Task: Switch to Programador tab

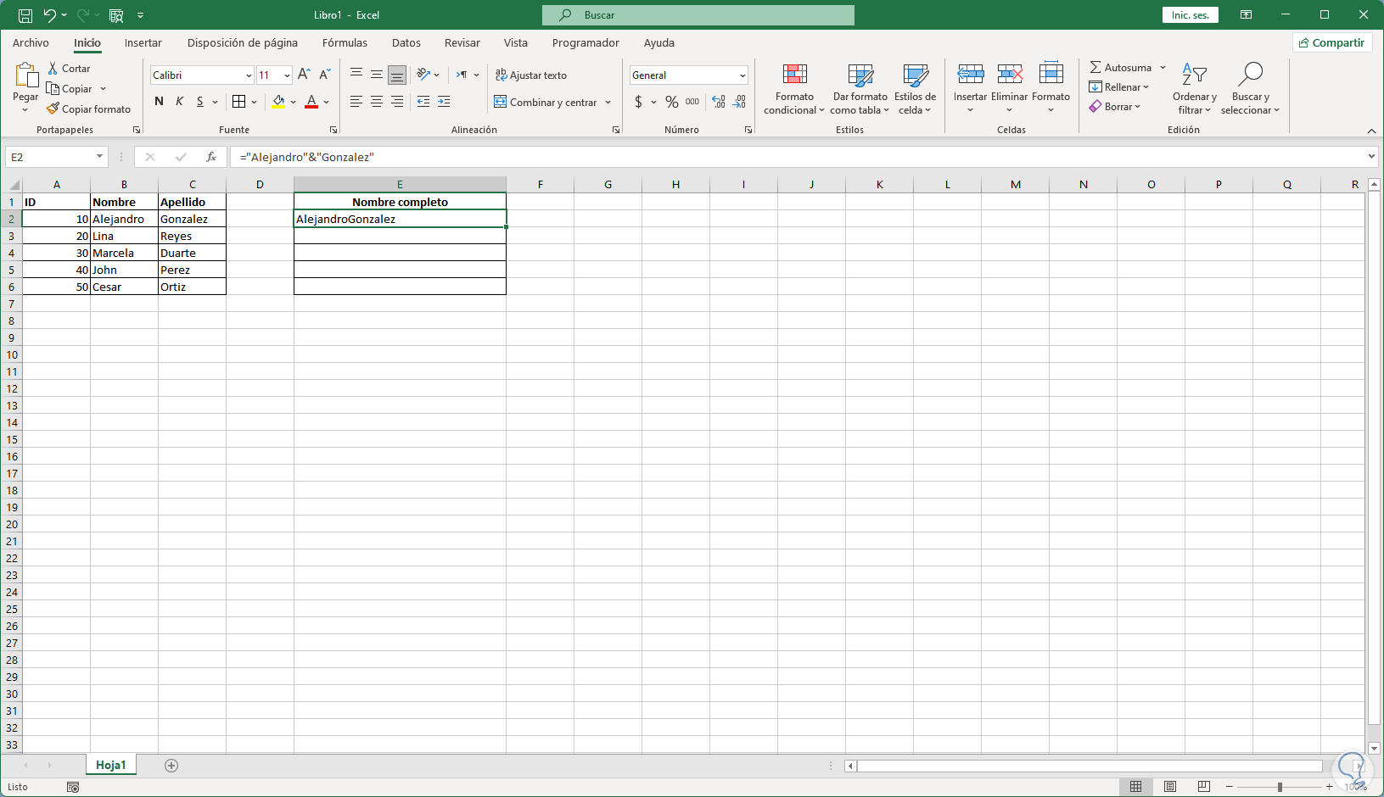Action: point(586,43)
